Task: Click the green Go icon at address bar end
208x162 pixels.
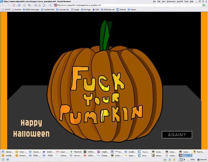Action: coord(204,5)
